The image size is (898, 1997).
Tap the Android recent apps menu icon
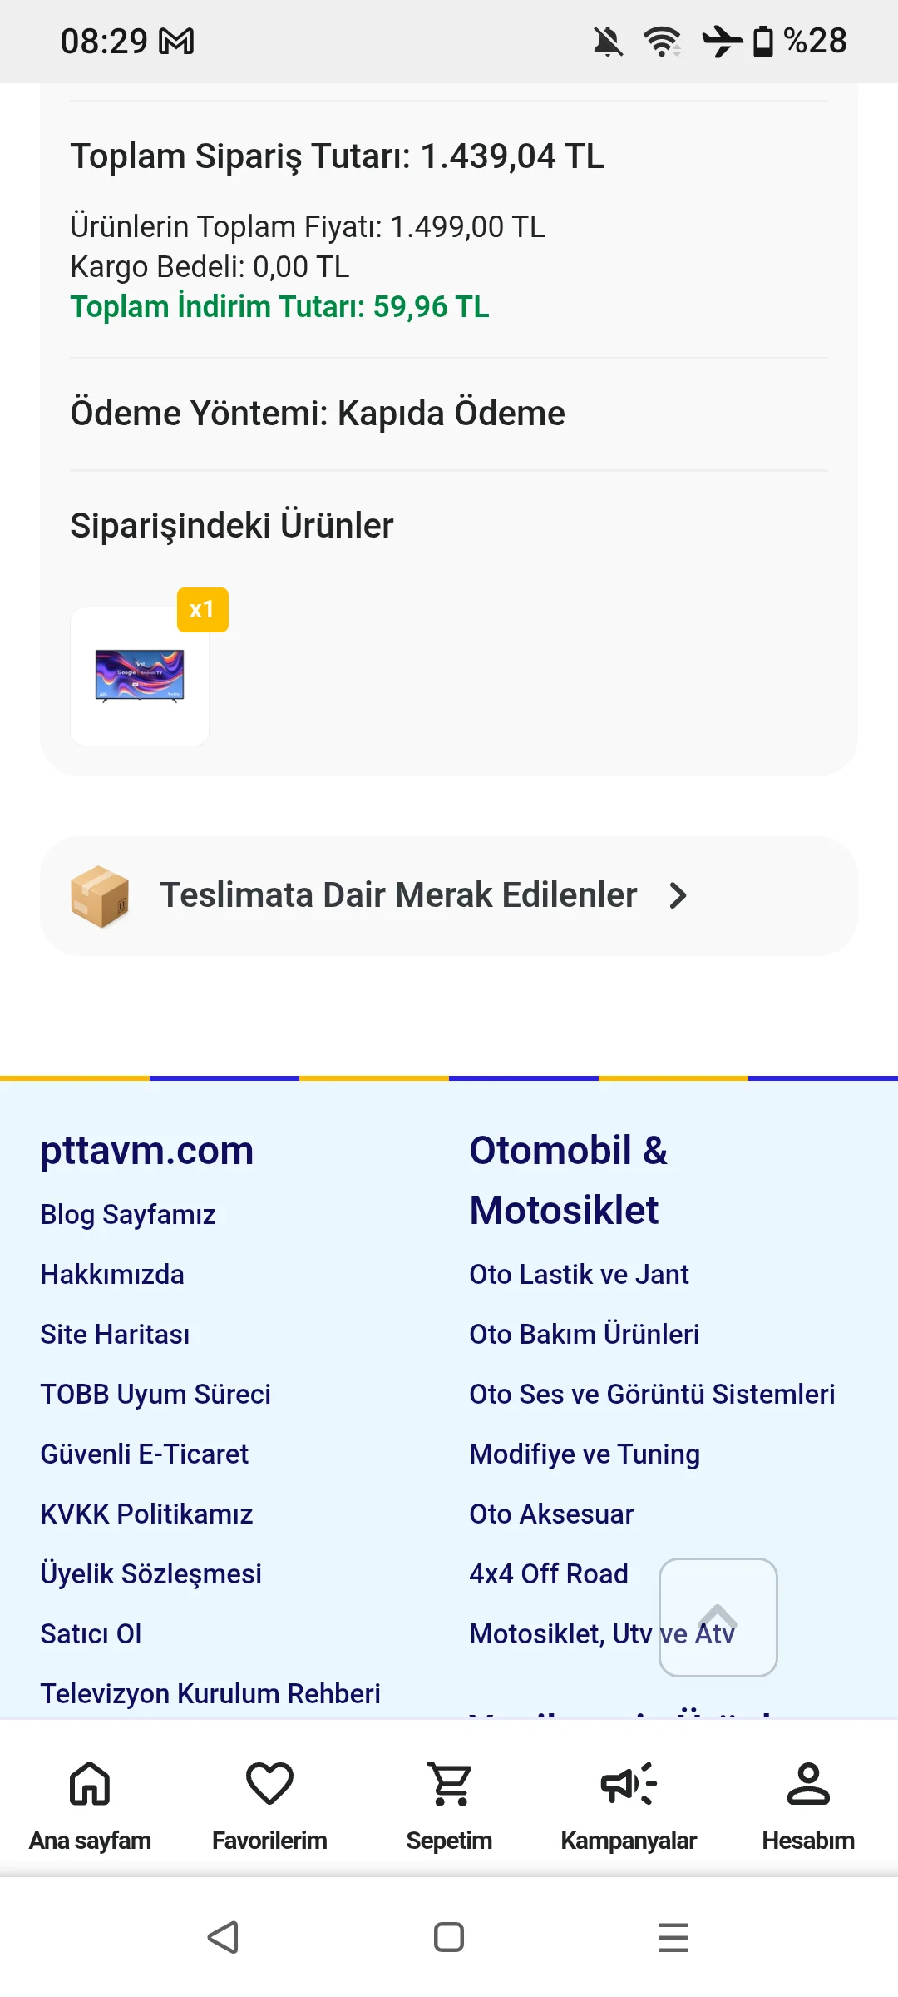coord(673,1938)
